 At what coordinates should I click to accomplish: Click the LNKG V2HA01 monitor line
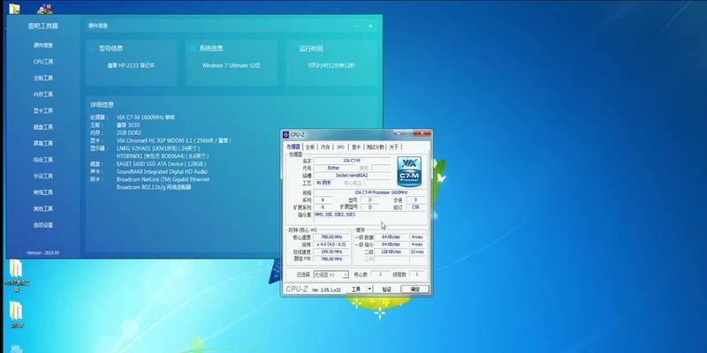click(x=158, y=148)
